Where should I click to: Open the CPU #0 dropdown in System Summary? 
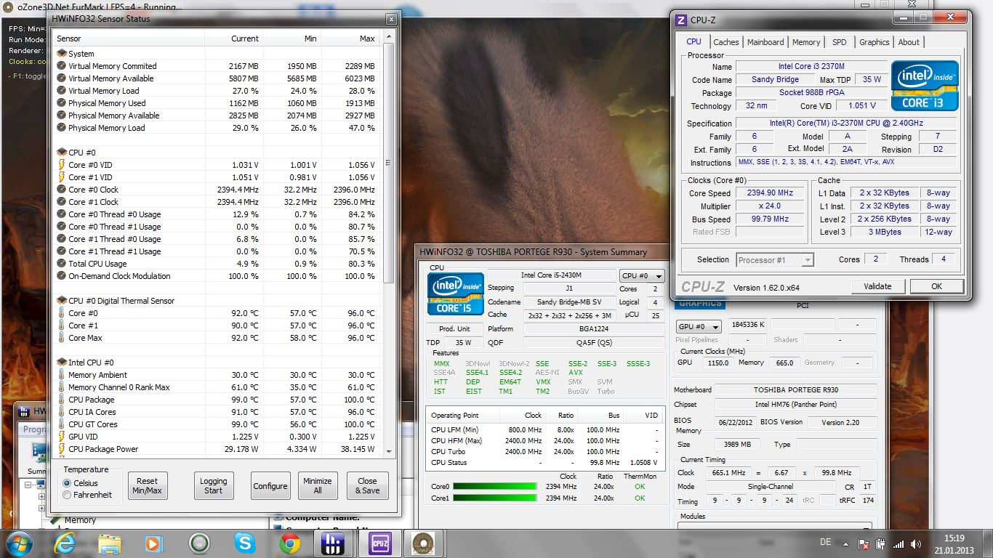[x=641, y=276]
